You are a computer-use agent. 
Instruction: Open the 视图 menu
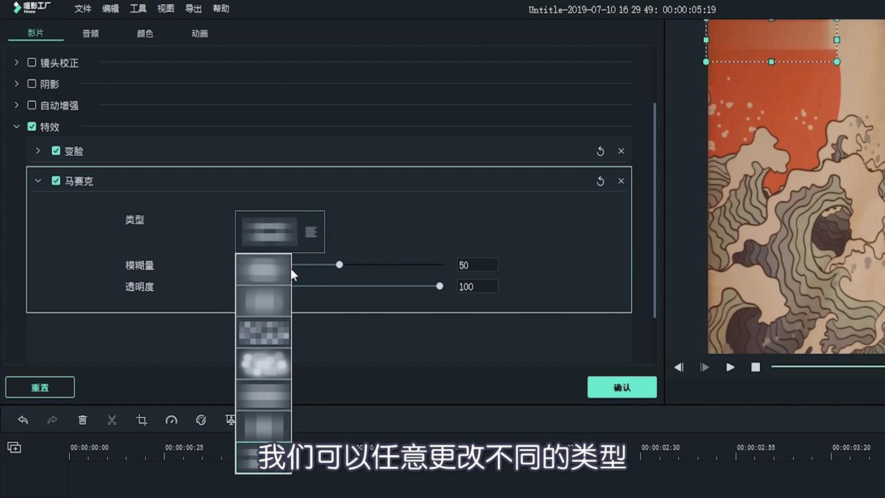tap(166, 9)
